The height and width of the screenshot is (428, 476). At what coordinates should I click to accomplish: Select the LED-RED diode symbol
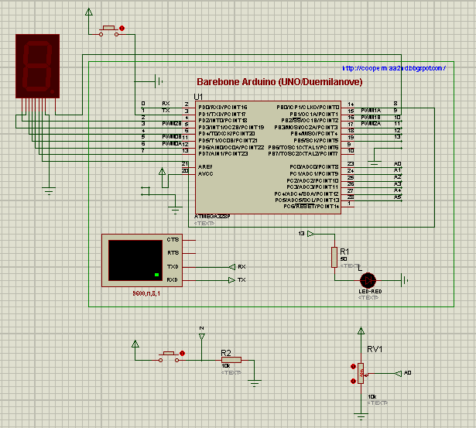tap(368, 280)
